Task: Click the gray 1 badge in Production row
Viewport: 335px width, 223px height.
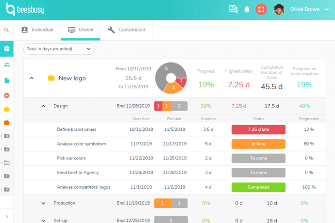Action: tap(179, 203)
